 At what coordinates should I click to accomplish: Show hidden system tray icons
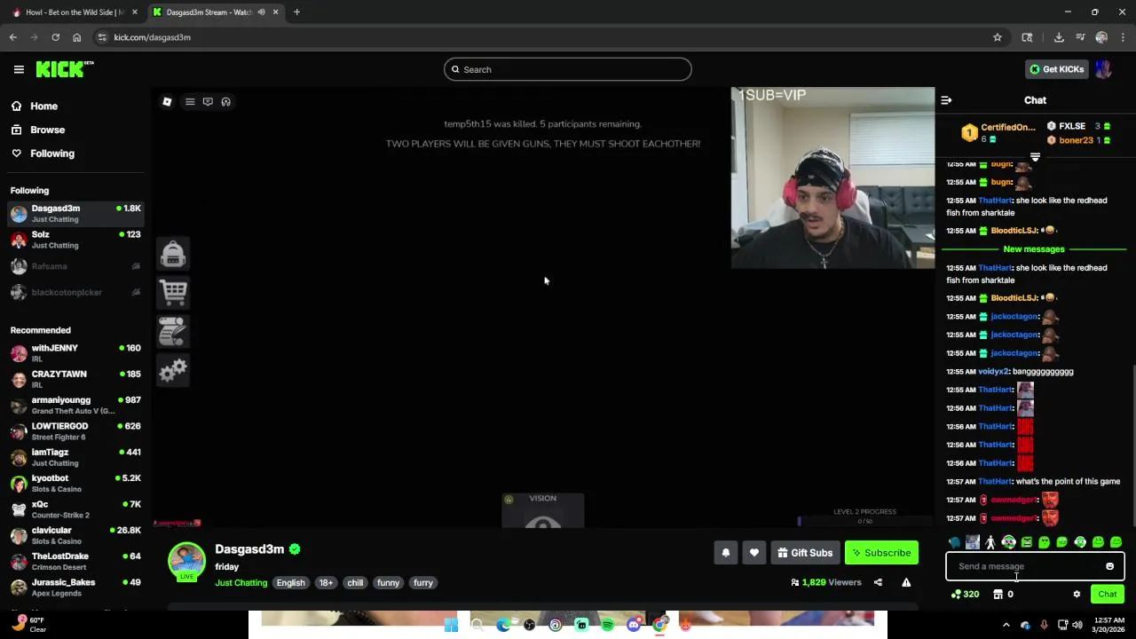1006,625
